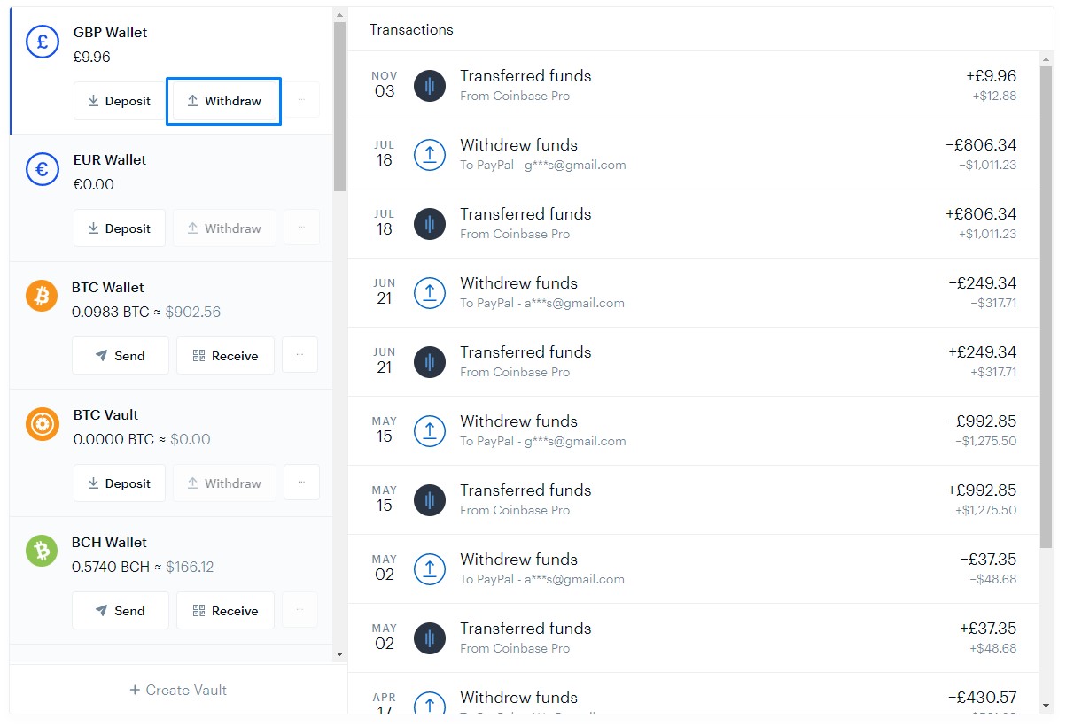
Task: Click the withdraw arrow icon for −£806.34
Action: 430,155
